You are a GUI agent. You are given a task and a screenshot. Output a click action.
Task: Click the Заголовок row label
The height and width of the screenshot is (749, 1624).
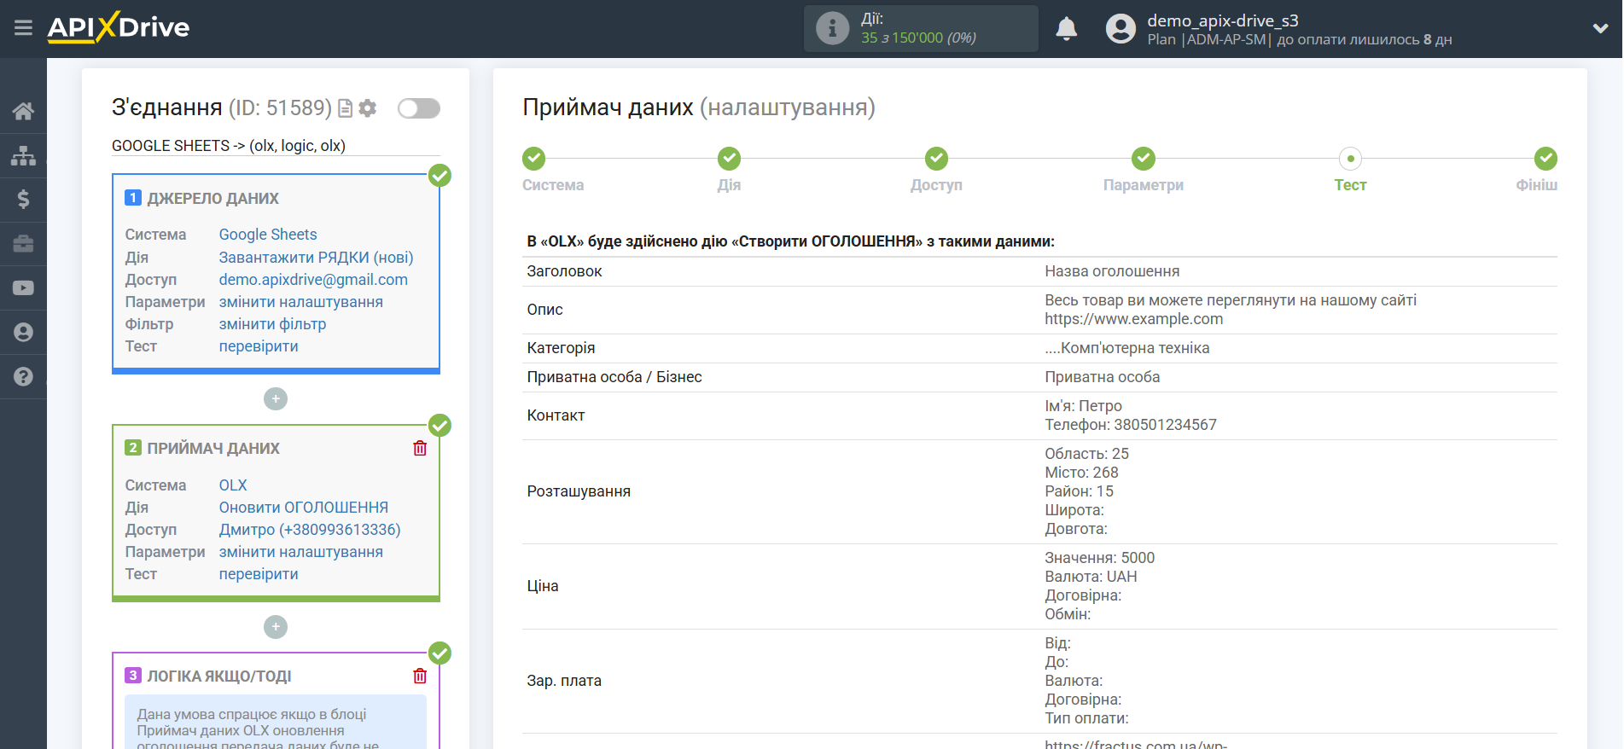pos(564,271)
